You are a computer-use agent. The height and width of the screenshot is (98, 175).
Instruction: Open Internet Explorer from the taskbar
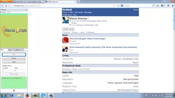click(x=11, y=96)
